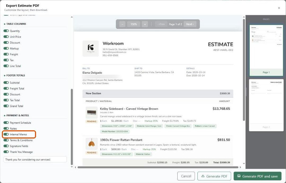Screen dimensions: 286x183
Task: Switch off the Tax Total toggle
Action: (x=6, y=100)
